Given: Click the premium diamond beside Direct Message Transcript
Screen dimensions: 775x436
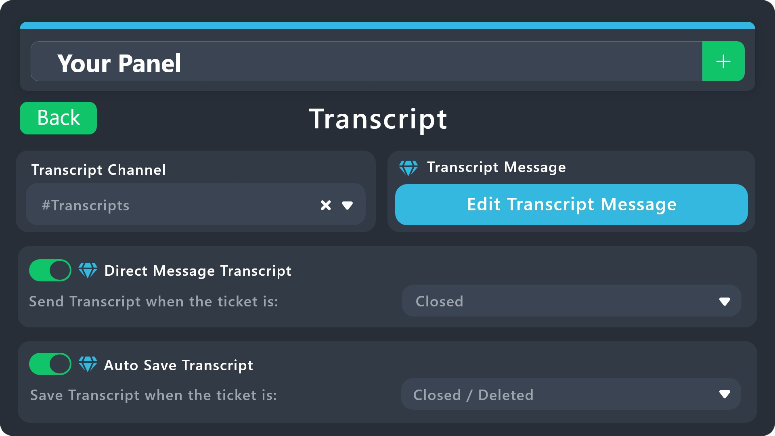Looking at the screenshot, I should pyautogui.click(x=88, y=270).
